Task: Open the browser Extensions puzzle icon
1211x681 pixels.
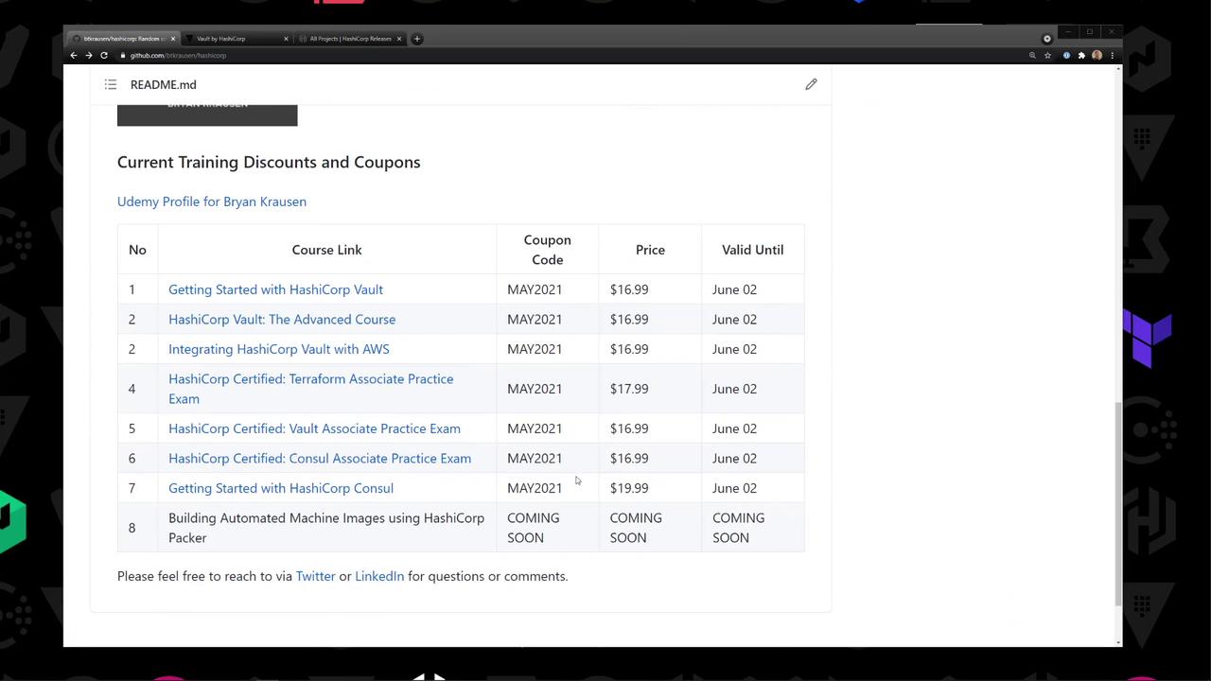Action: coord(1081,56)
